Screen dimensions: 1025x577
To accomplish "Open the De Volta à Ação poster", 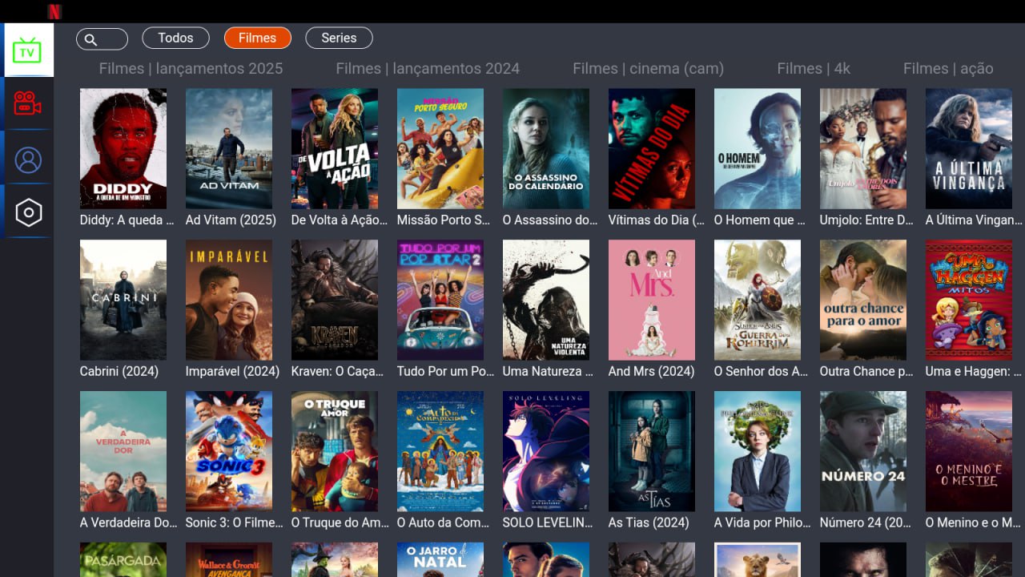I will pos(335,148).
